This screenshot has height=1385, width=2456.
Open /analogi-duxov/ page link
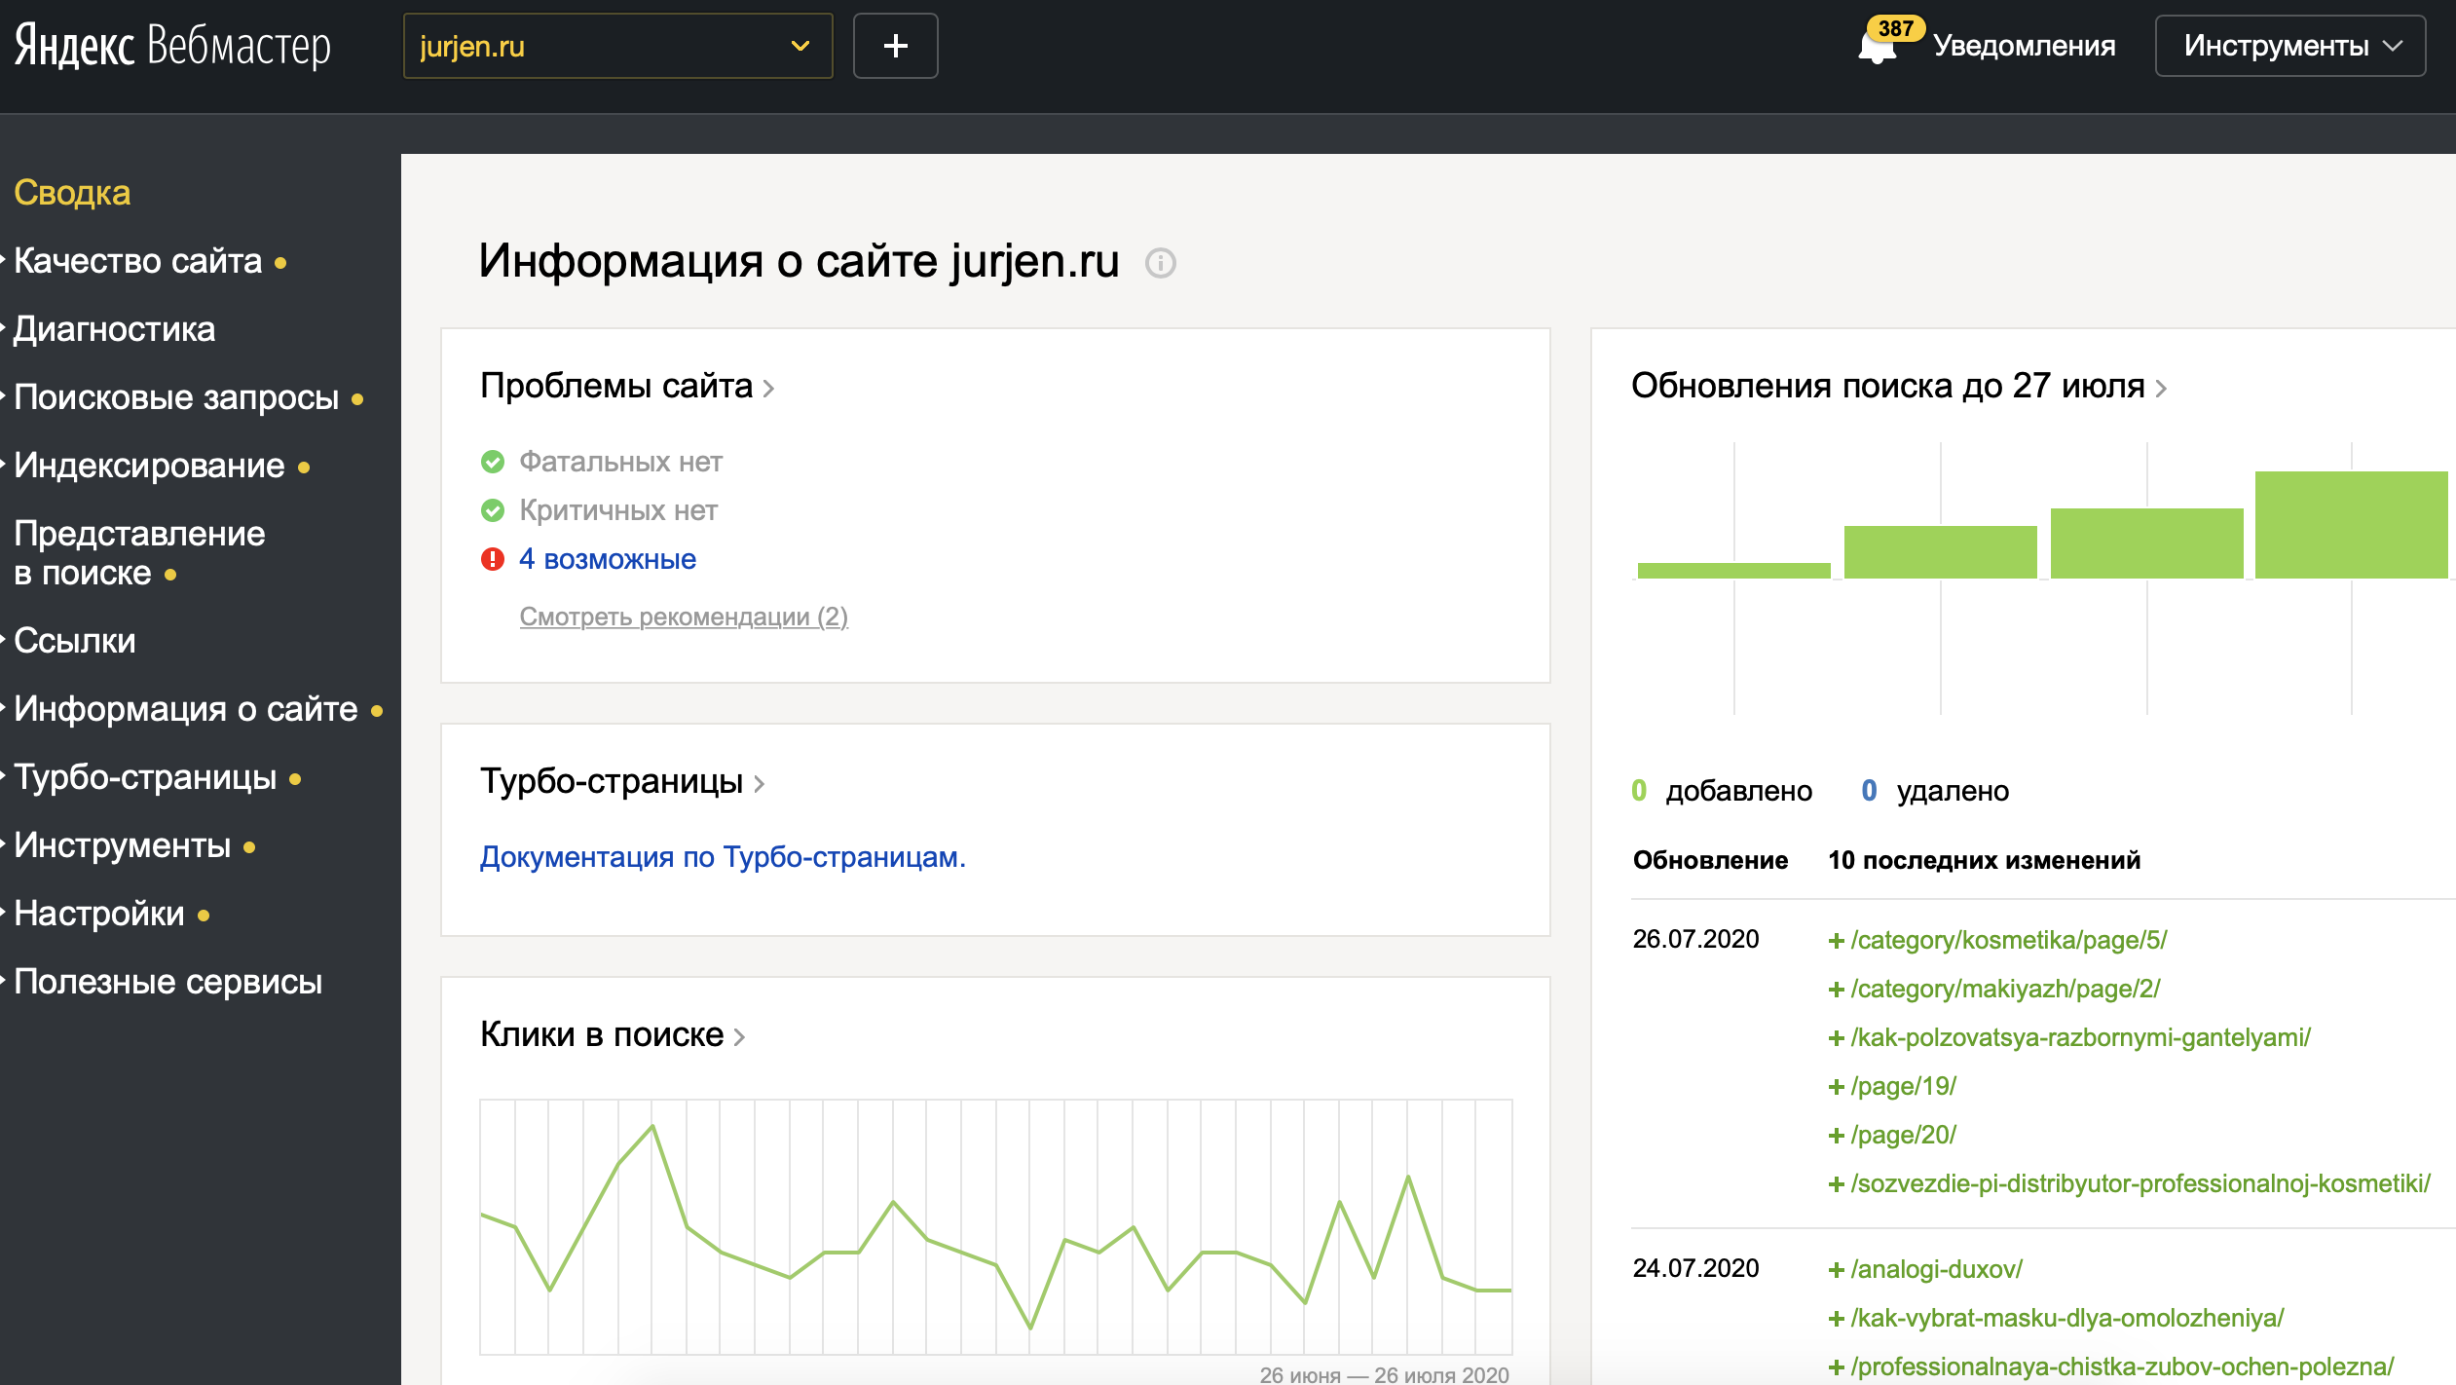point(1936,1269)
